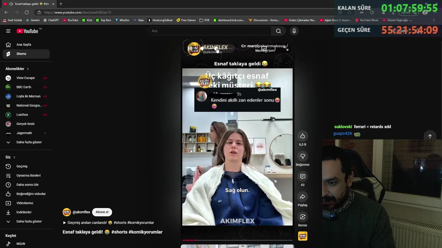
Task: Open the Gerçek Kesit channel subscription
Action: point(26,124)
